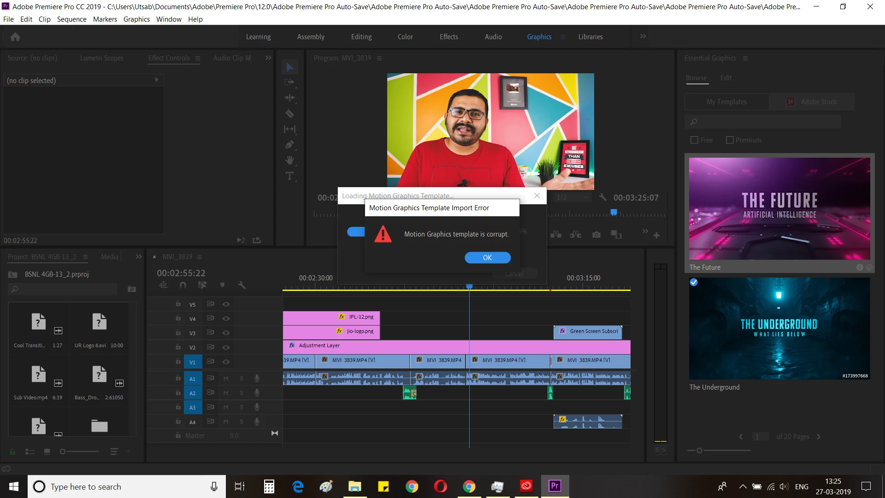The height and width of the screenshot is (498, 885).
Task: Adjust Essential Graphics thumbnail size slider
Action: point(700,451)
